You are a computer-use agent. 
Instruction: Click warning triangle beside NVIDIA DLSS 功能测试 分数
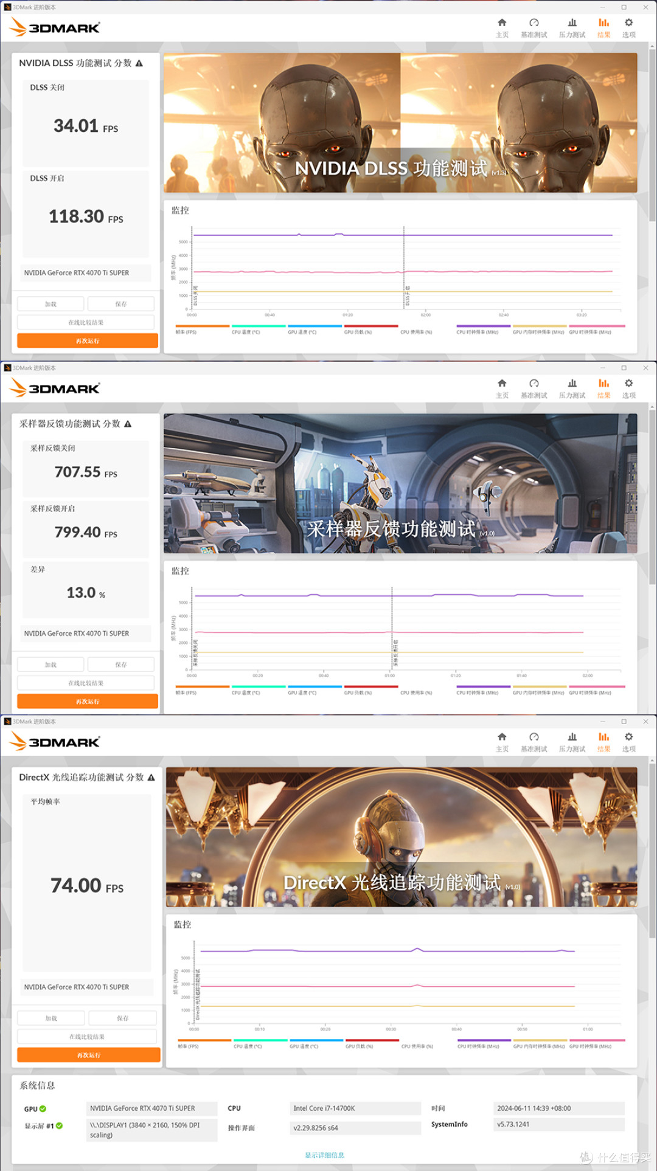(139, 63)
